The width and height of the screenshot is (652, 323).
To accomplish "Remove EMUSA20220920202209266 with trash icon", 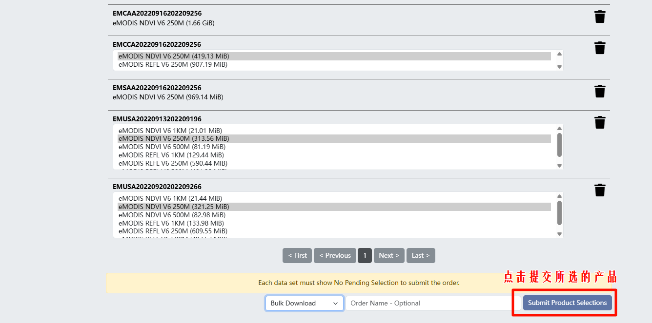I will 600,190.
